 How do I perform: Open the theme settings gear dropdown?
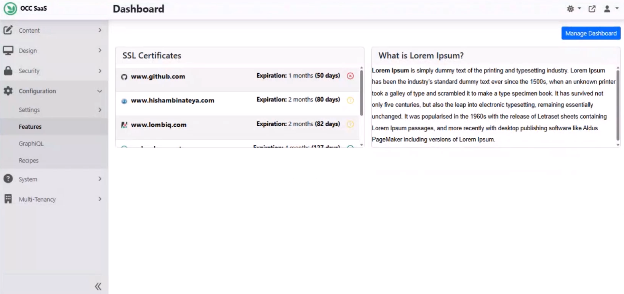coord(574,9)
